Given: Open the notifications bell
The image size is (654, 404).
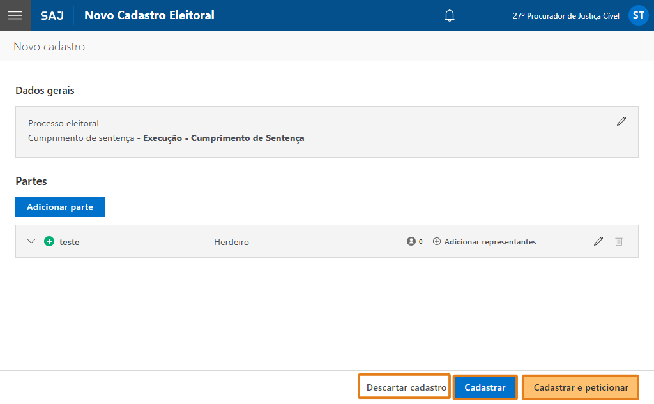Looking at the screenshot, I should (450, 15).
